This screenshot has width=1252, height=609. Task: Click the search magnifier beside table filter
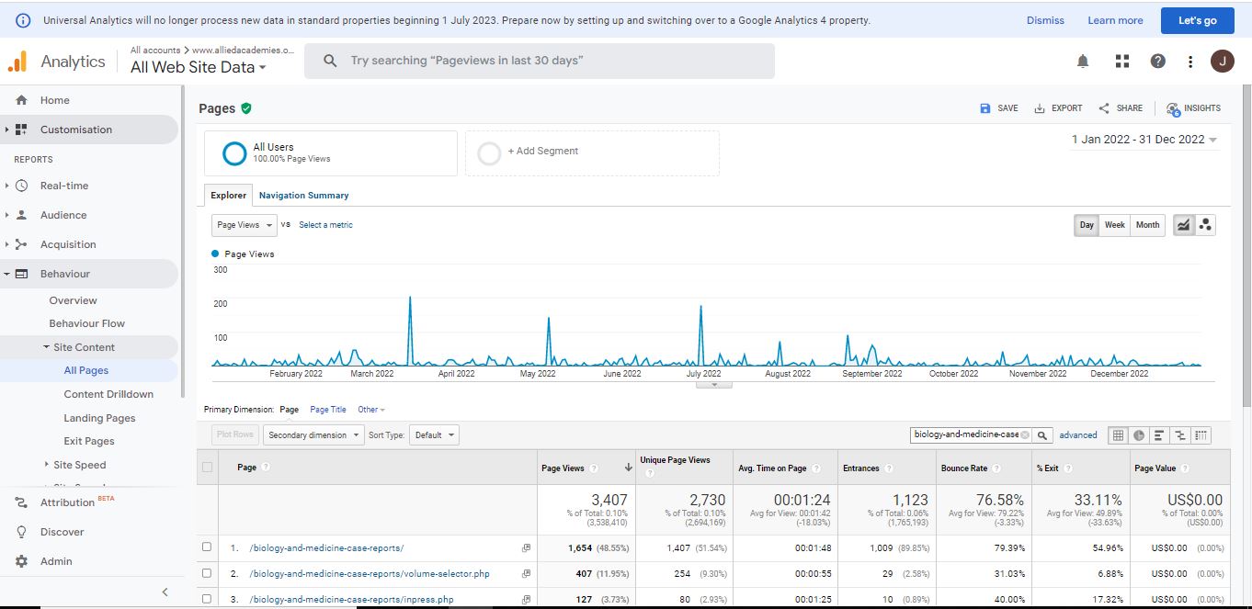[x=1042, y=435]
